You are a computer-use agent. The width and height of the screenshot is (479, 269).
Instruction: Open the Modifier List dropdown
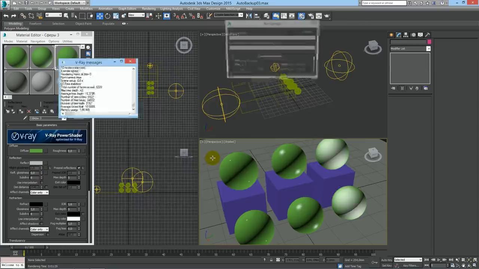point(410,49)
